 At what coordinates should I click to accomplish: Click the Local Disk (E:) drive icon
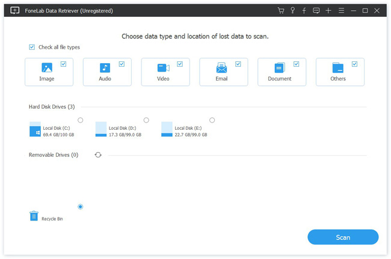(167, 130)
